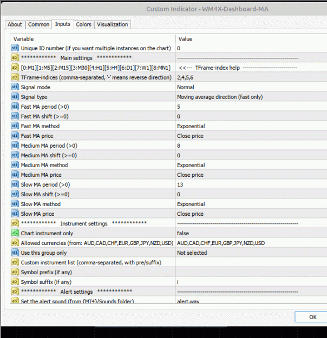Click the icon beside Fast MA method
The height and width of the screenshot is (338, 327).
(x=15, y=126)
